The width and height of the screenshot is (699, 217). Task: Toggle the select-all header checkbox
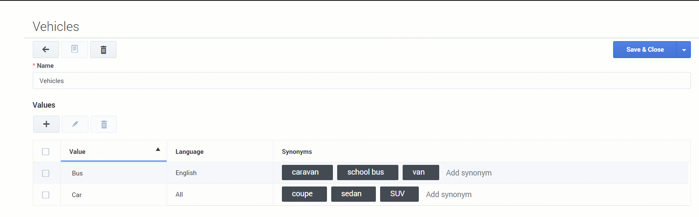[46, 152]
